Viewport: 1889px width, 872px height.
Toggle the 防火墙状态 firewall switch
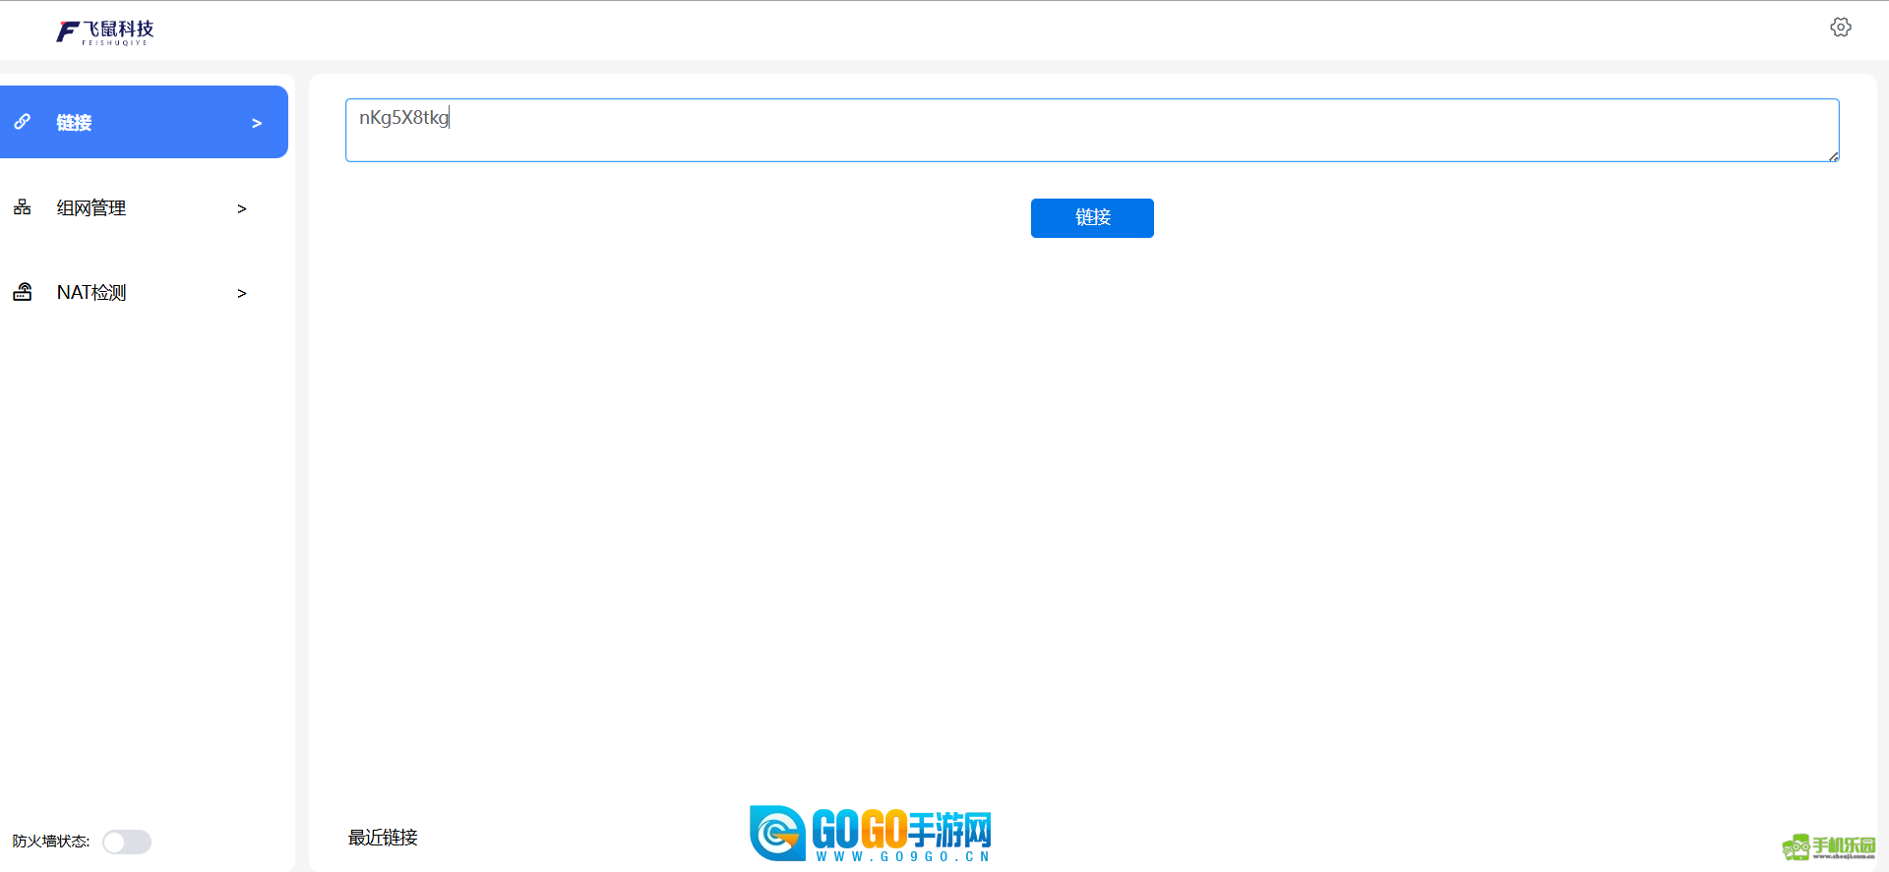click(127, 842)
